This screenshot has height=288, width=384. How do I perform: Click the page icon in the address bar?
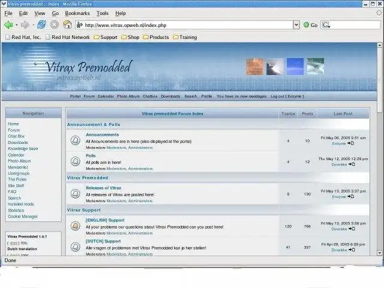(80, 25)
